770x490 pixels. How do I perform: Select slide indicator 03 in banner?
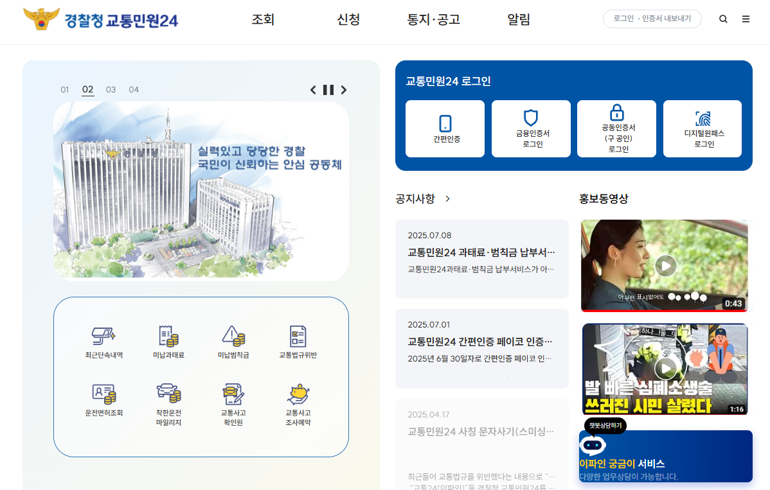(x=111, y=89)
